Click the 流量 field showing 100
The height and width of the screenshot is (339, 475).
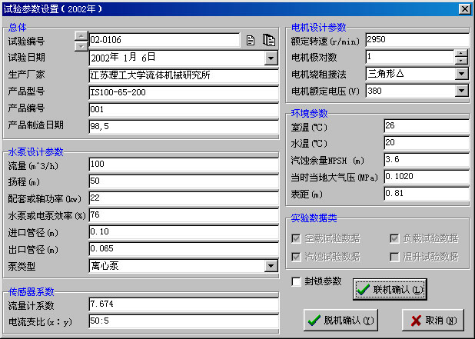pos(184,164)
